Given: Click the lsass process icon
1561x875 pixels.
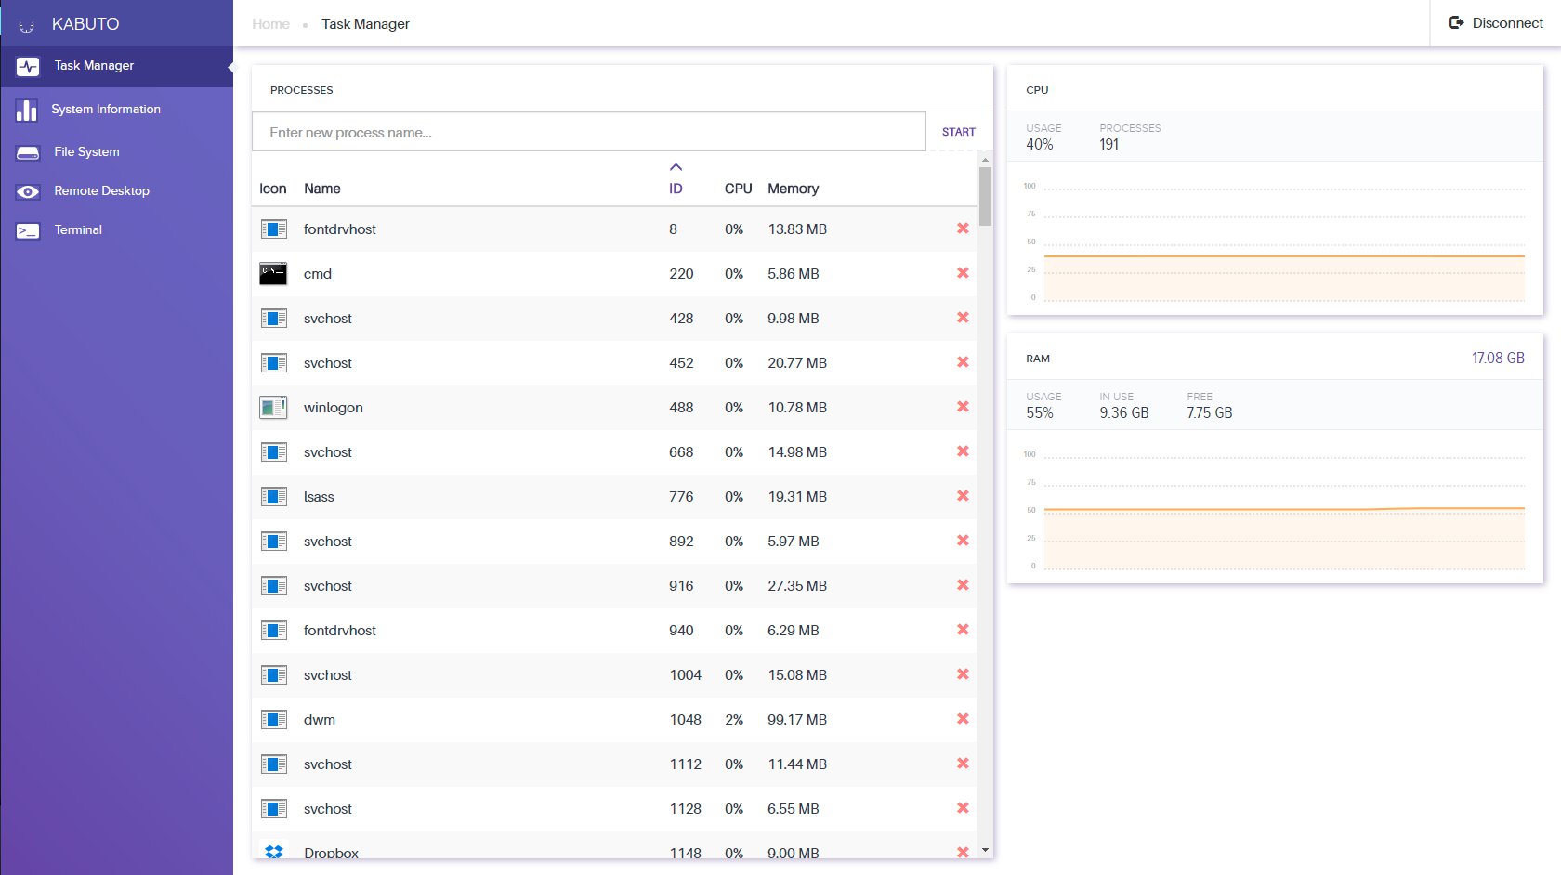Looking at the screenshot, I should pyautogui.click(x=273, y=496).
